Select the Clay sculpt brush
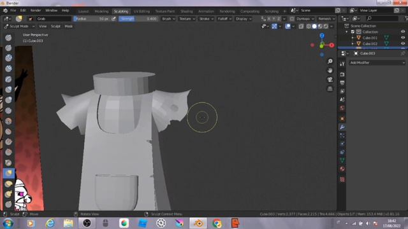The height and width of the screenshot is (229, 408). (x=8, y=58)
